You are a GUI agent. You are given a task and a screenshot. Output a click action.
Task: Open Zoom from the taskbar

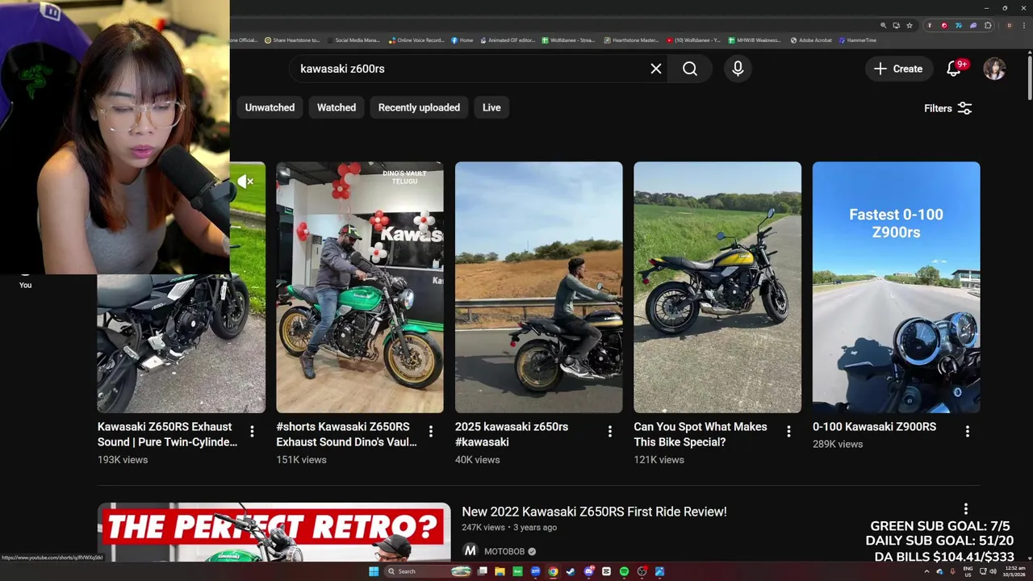535,571
